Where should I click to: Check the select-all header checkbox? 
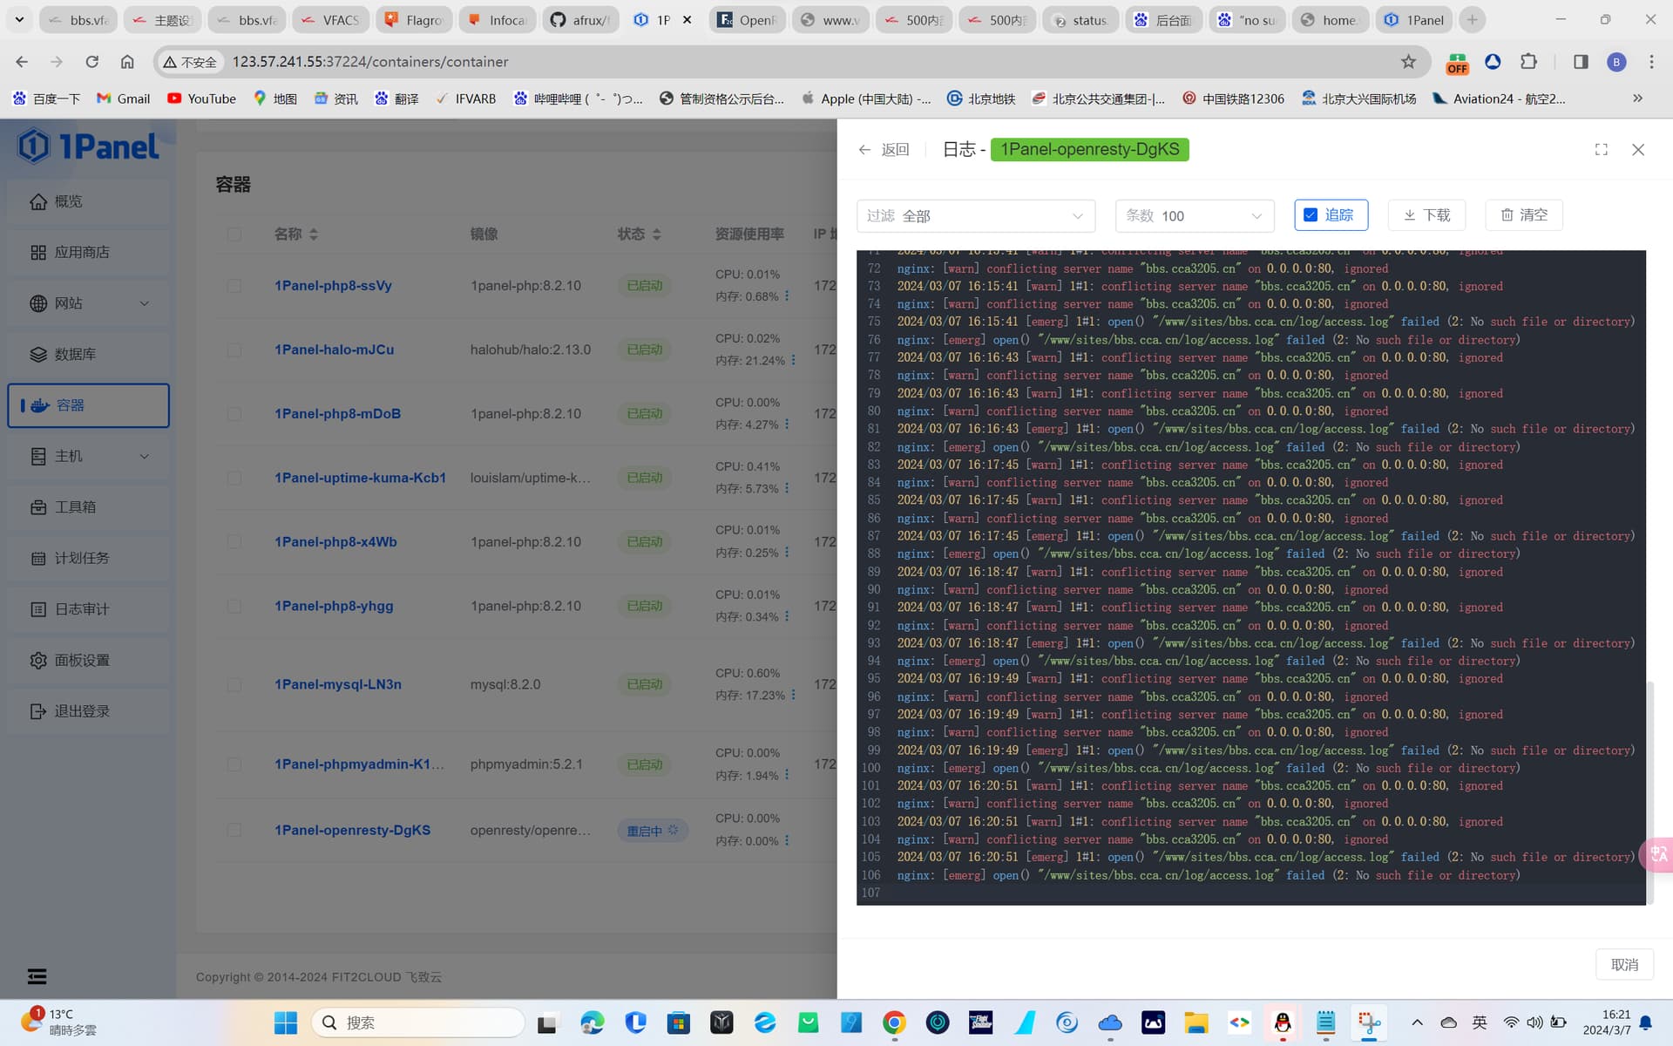click(234, 234)
